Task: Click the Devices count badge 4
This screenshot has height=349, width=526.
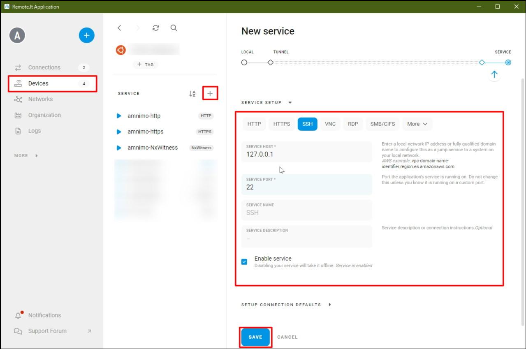Action: tap(84, 83)
